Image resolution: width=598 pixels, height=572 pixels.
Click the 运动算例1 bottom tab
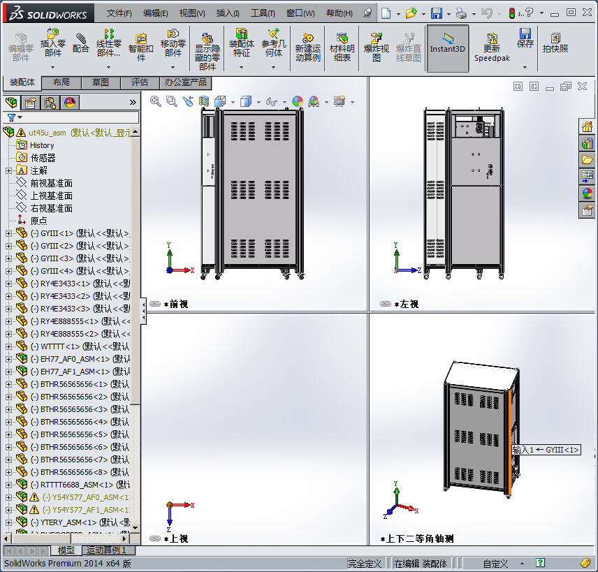click(106, 550)
